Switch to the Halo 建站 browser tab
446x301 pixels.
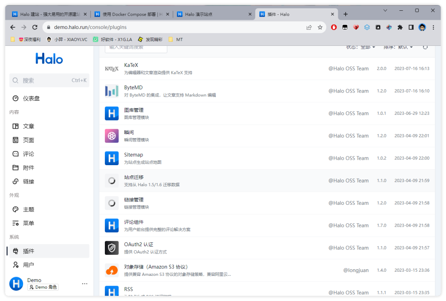coord(50,14)
